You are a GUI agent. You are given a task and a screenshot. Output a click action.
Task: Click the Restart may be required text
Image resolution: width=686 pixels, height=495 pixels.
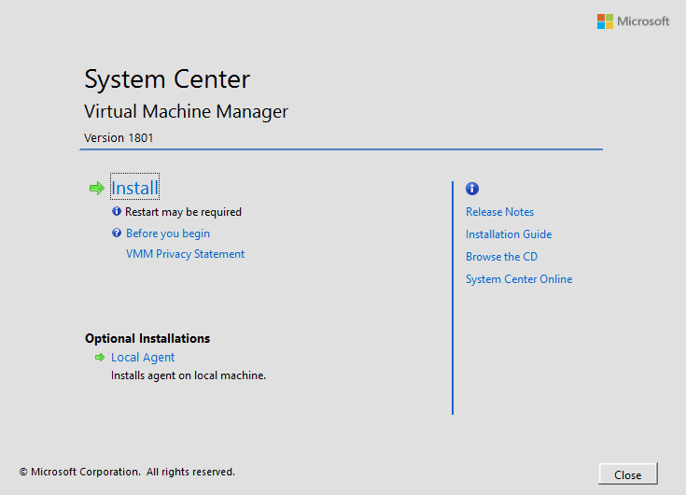tap(183, 212)
